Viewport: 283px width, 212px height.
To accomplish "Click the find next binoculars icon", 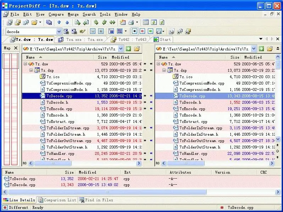I will point(66,32).
